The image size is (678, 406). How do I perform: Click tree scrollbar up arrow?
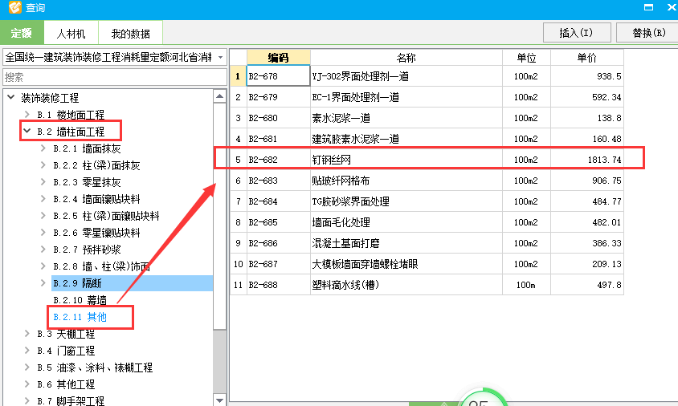pyautogui.click(x=219, y=96)
